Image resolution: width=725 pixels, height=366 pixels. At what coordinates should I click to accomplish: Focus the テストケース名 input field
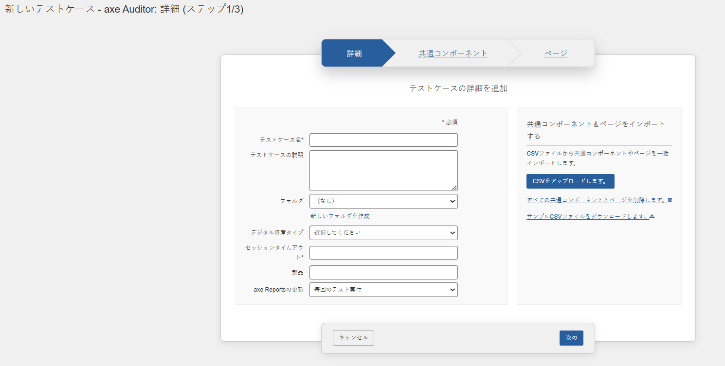383,140
